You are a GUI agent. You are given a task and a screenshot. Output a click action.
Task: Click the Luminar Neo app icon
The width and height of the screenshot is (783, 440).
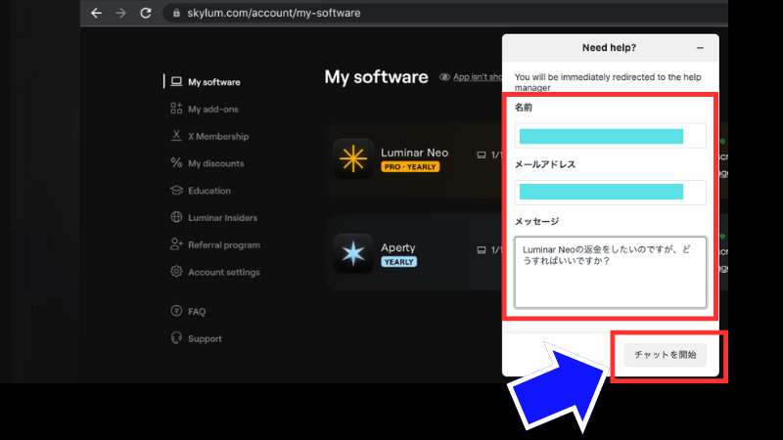point(353,158)
